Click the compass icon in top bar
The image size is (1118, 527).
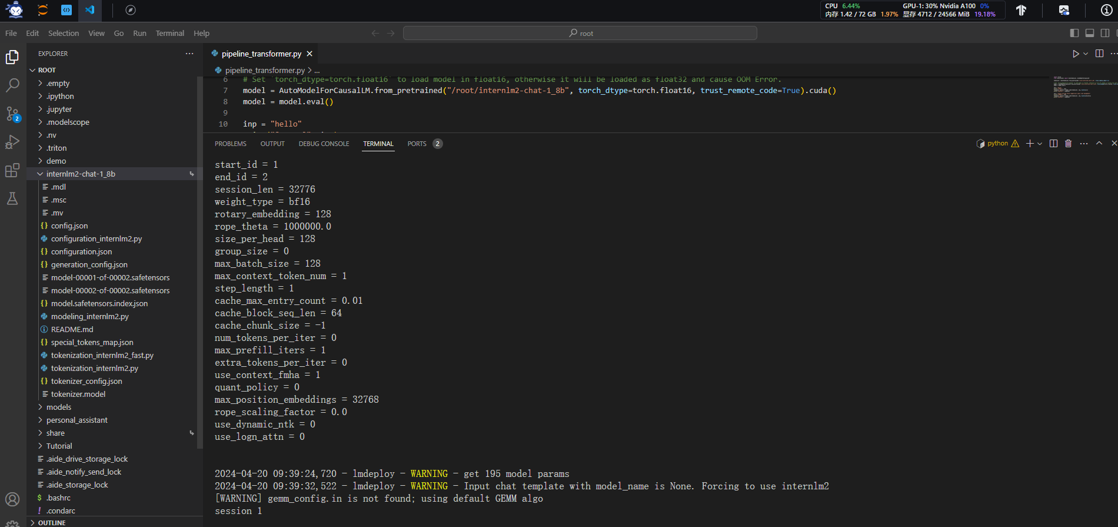(x=131, y=10)
